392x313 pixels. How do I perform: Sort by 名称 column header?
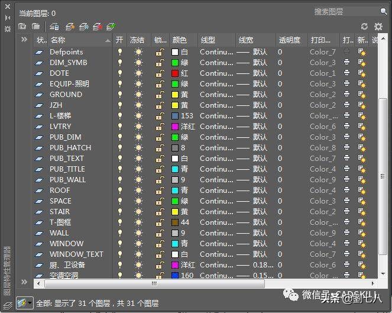pyautogui.click(x=80, y=40)
